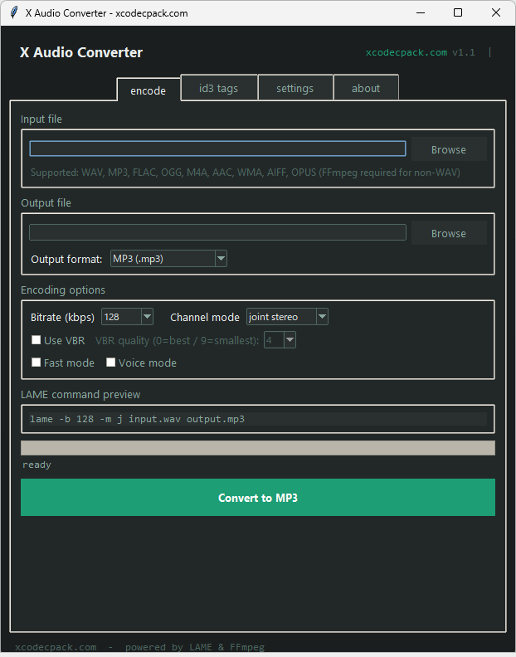Screen dimensions: 516x657
Task: Click the conversion progress bar
Action: (x=258, y=448)
